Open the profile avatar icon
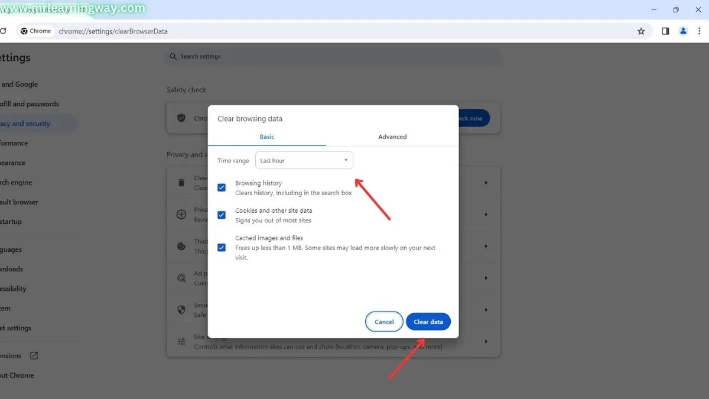Viewport: 709px width, 399px height. (x=684, y=31)
